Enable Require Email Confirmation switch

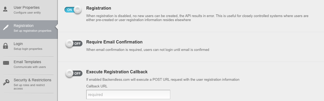click(74, 44)
